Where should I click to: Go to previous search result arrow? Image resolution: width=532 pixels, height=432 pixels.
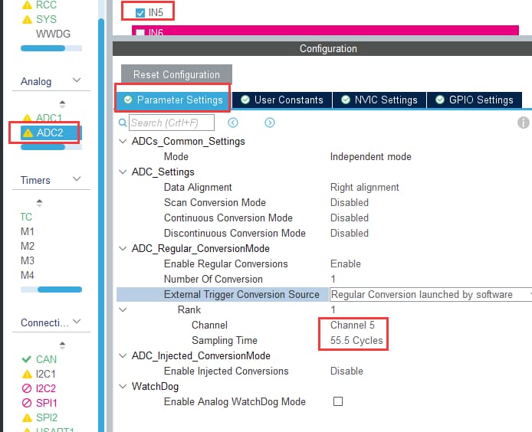coord(233,123)
